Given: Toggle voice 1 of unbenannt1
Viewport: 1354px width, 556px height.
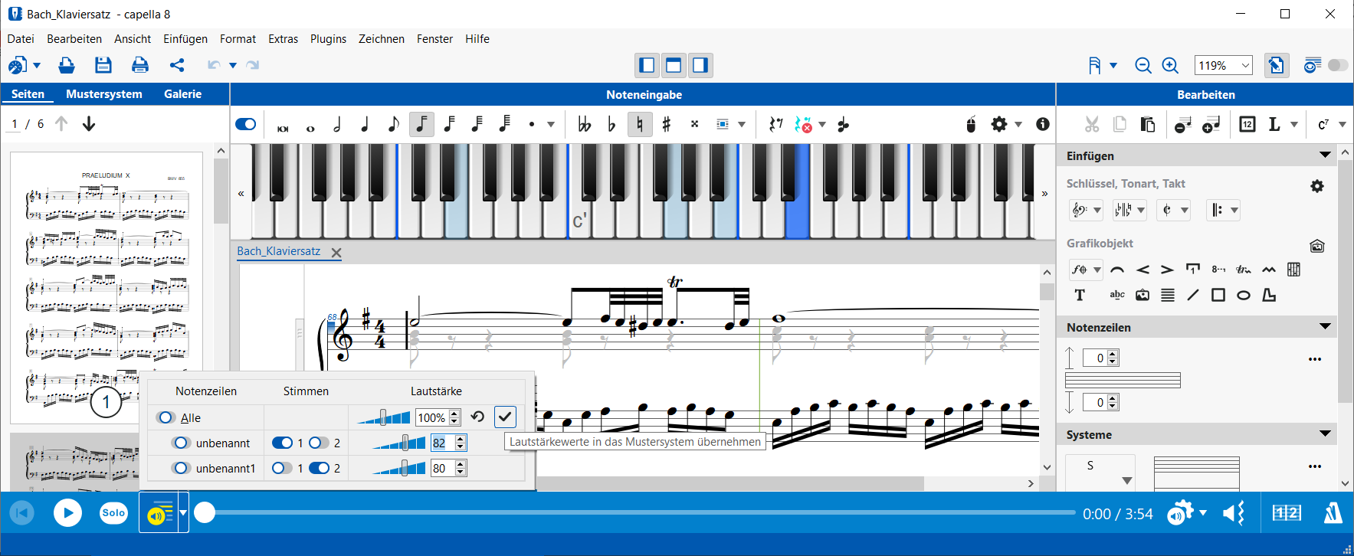Looking at the screenshot, I should [282, 468].
